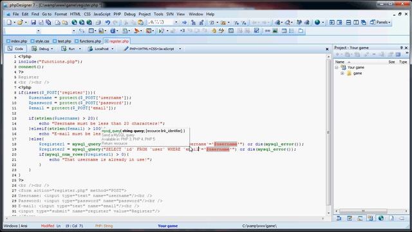Open the JavaScript menu
The height and width of the screenshot is (232, 412).
coord(102,14)
